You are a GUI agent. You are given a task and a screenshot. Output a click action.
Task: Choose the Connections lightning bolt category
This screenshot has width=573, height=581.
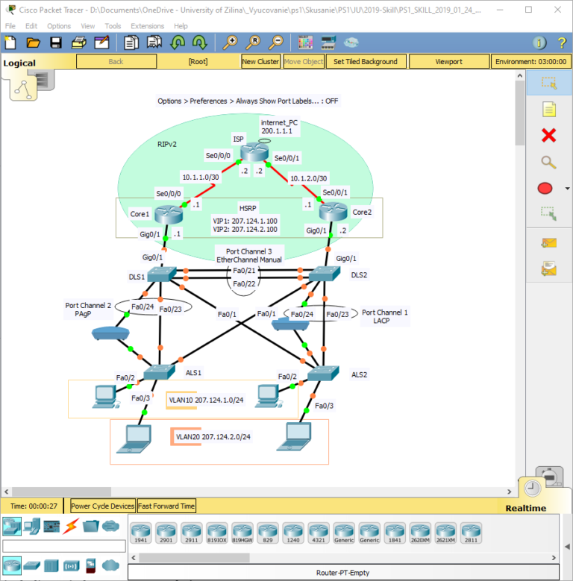71,526
